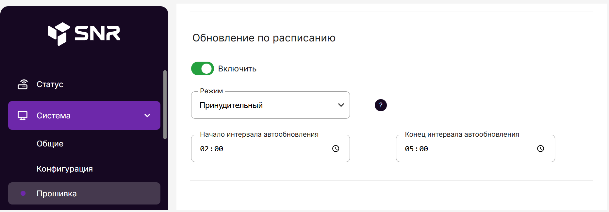Select the Прошивка submenu item
609x212 pixels.
57,193
